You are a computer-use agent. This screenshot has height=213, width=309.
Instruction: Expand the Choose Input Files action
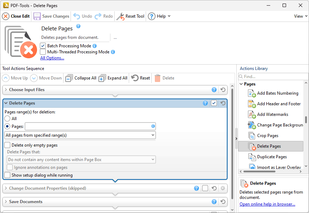click(6, 90)
